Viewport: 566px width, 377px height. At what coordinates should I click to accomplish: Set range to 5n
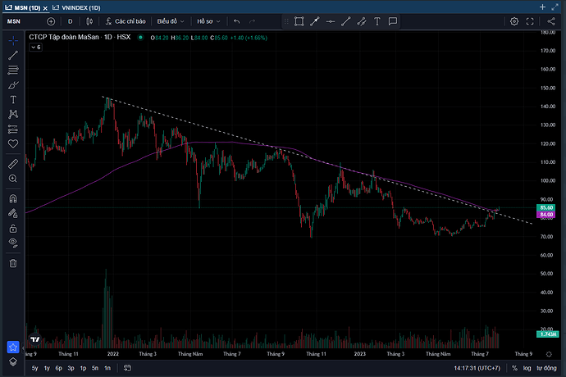pyautogui.click(x=95, y=368)
